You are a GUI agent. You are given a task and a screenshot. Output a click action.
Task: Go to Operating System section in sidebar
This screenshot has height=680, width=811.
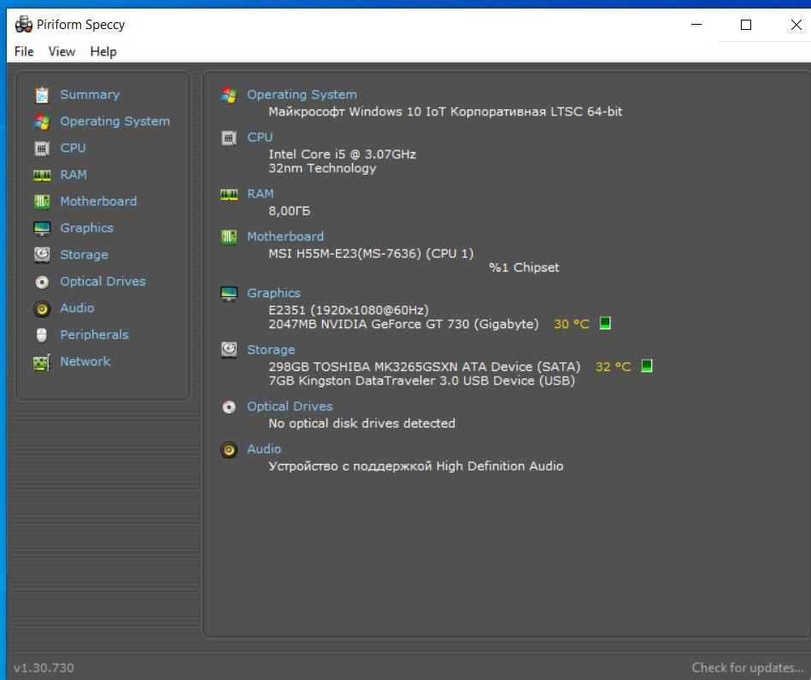click(115, 121)
